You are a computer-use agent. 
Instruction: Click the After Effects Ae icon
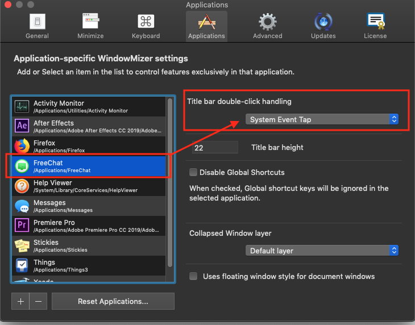(x=22, y=126)
